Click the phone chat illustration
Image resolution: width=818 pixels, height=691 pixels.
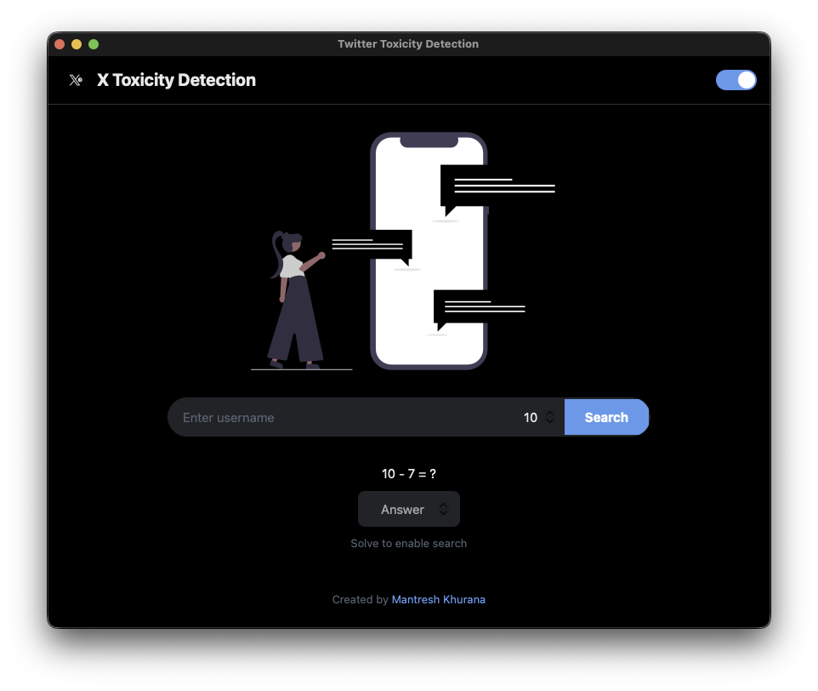(403, 251)
